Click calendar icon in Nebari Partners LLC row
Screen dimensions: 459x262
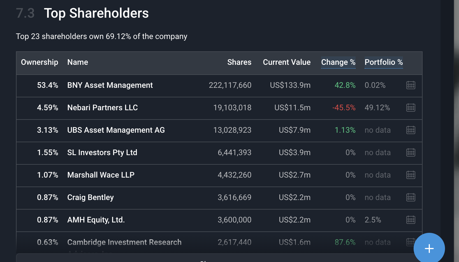411,107
